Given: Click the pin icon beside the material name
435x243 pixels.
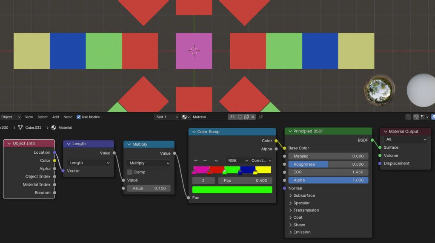Looking at the screenshot, I should pyautogui.click(x=260, y=117).
